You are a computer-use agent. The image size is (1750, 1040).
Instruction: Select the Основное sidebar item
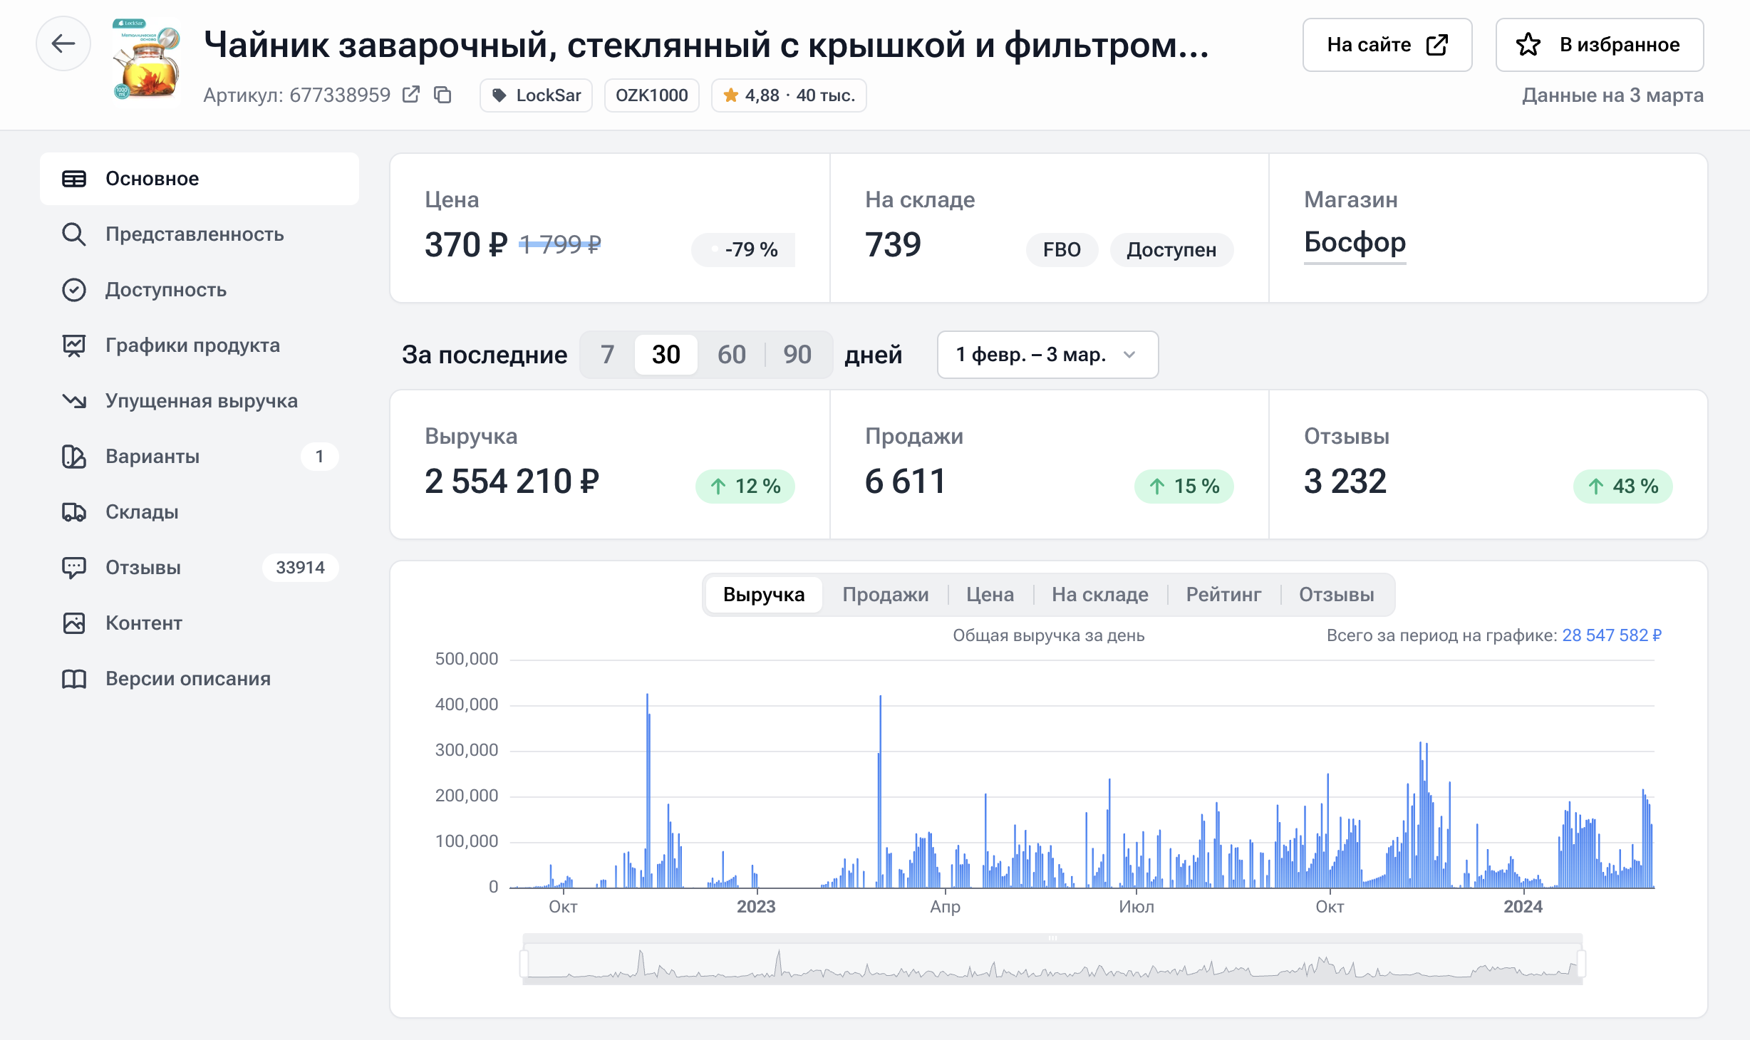pyautogui.click(x=200, y=179)
